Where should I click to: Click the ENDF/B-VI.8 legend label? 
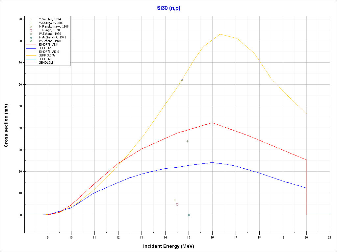pyautogui.click(x=47, y=44)
